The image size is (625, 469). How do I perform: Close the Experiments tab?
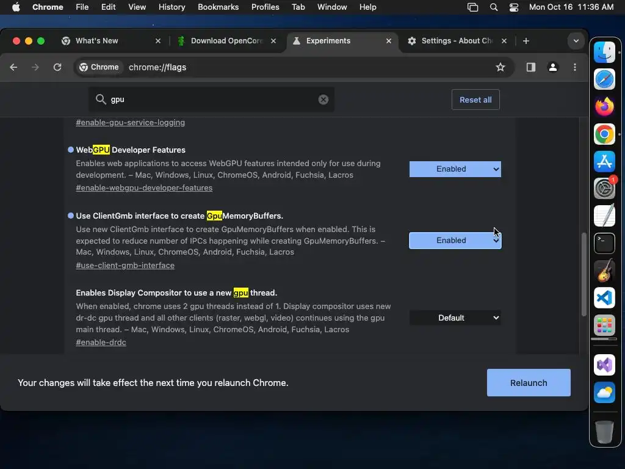point(389,41)
